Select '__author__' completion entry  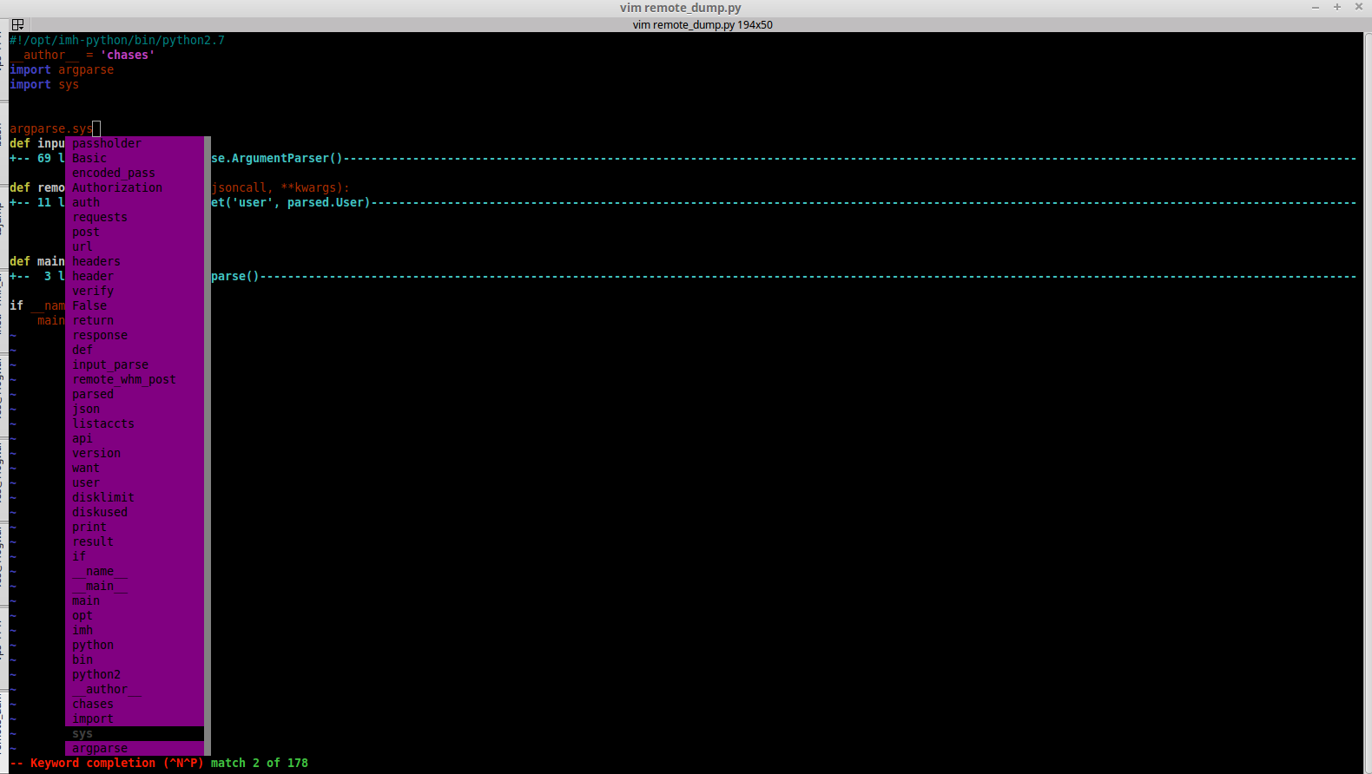point(107,689)
